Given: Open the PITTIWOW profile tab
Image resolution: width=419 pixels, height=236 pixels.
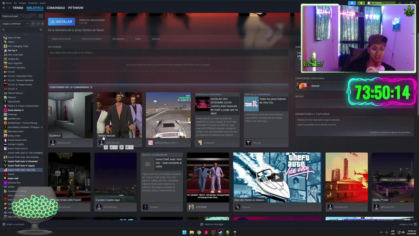Looking at the screenshot, I should (76, 8).
